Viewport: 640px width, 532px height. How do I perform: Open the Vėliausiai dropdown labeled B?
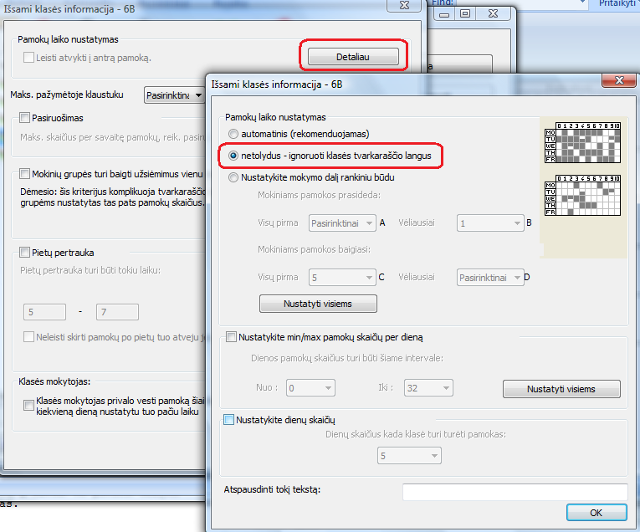(490, 223)
